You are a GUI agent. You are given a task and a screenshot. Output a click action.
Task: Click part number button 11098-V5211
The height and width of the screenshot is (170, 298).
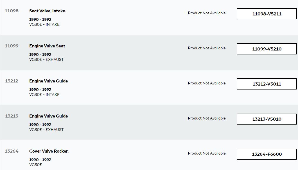pyautogui.click(x=267, y=14)
